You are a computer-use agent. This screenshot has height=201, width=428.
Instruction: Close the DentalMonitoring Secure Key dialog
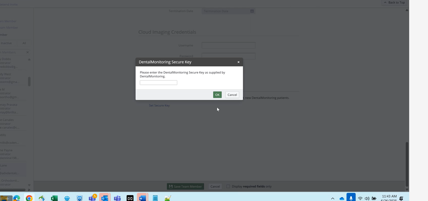click(x=238, y=62)
